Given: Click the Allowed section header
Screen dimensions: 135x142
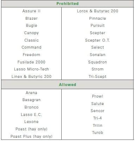Looking at the screenshot, I should (67, 85).
